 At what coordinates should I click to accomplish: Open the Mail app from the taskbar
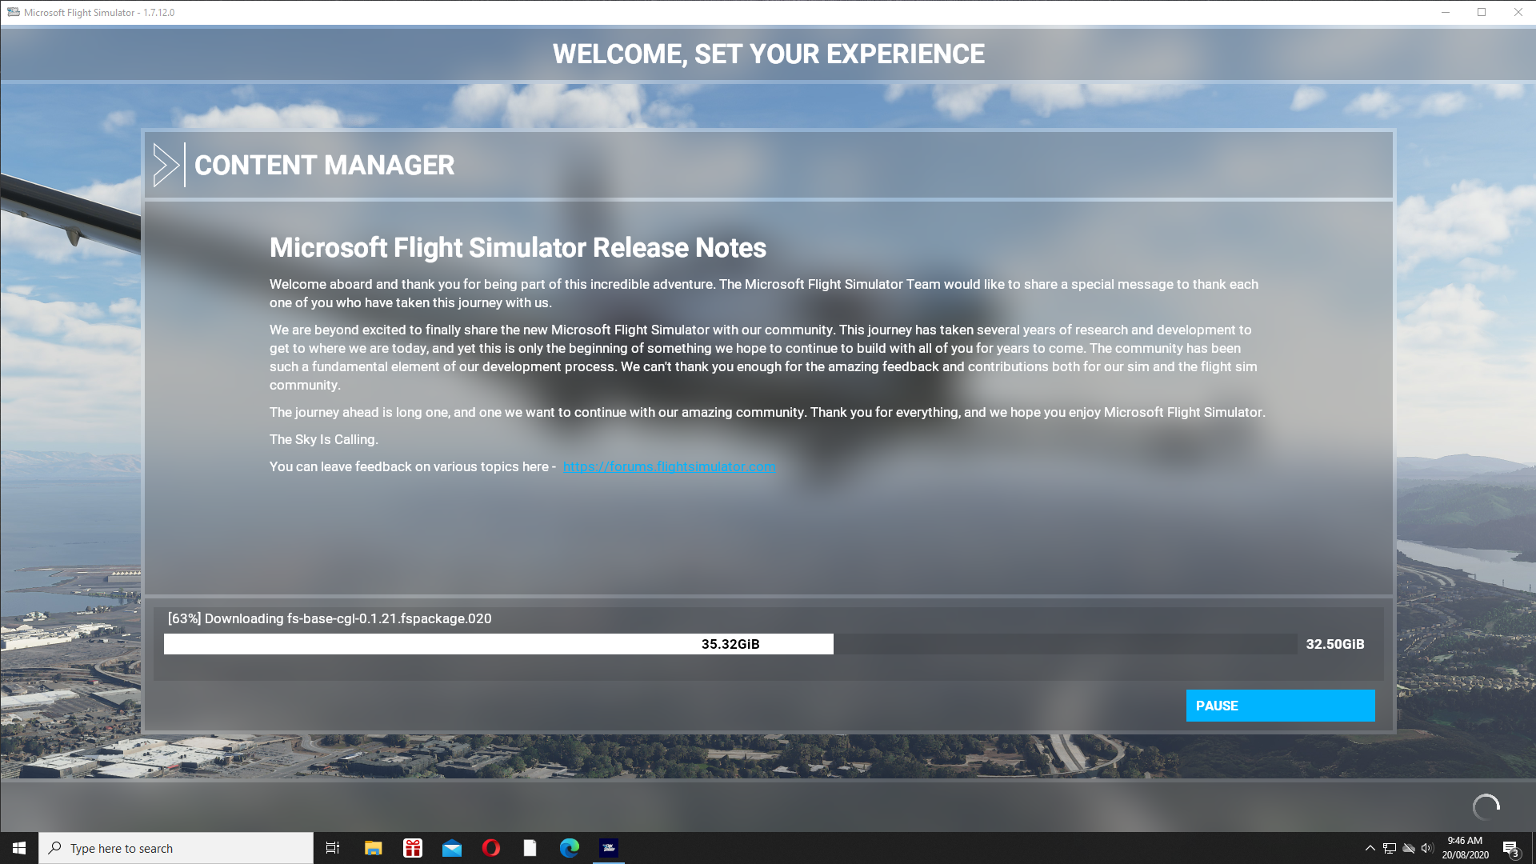coord(451,848)
